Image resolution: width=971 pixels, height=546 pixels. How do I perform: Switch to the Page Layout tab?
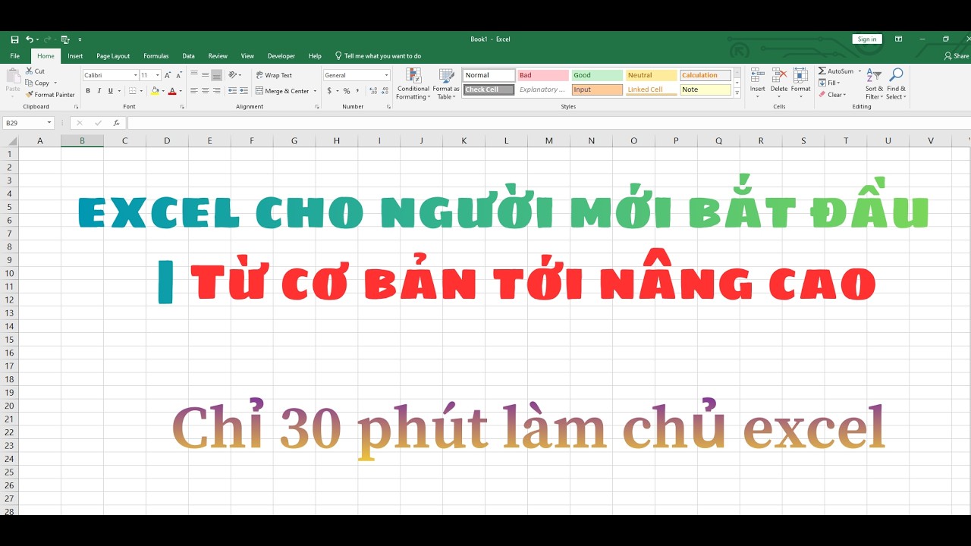click(x=113, y=56)
